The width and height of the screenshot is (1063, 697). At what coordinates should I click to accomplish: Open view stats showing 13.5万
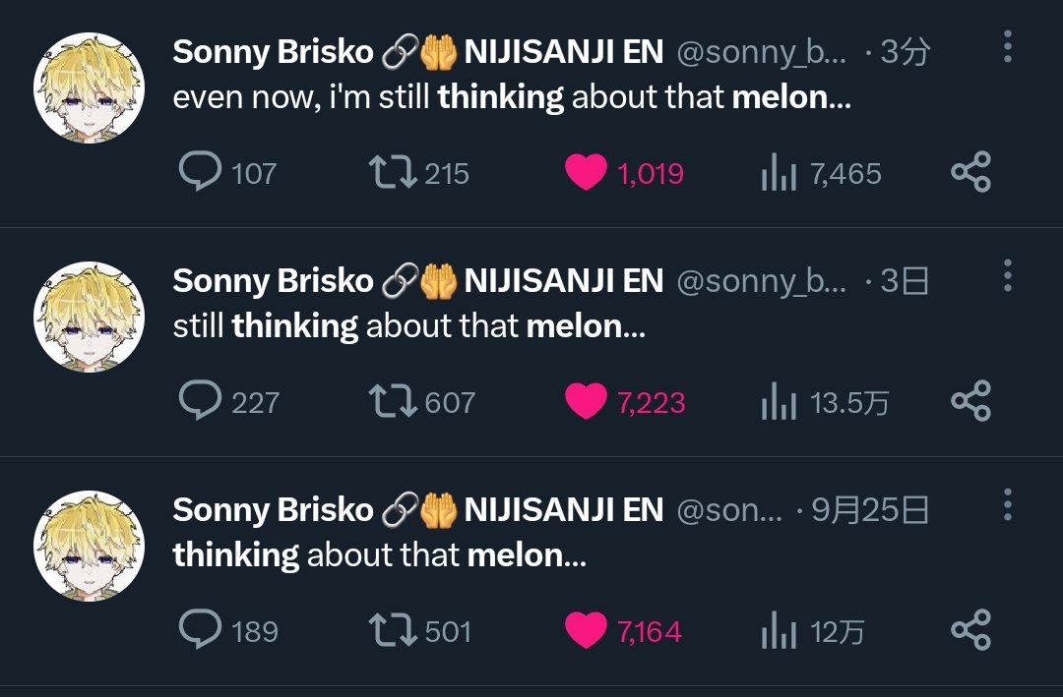click(778, 402)
